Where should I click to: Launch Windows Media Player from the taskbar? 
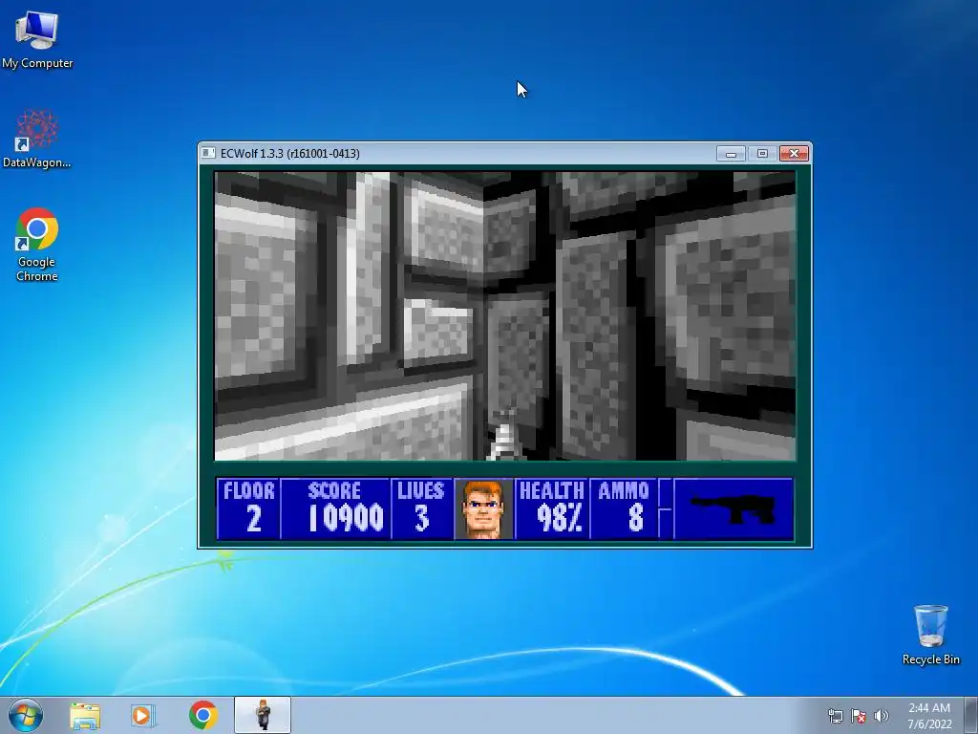[x=143, y=715]
